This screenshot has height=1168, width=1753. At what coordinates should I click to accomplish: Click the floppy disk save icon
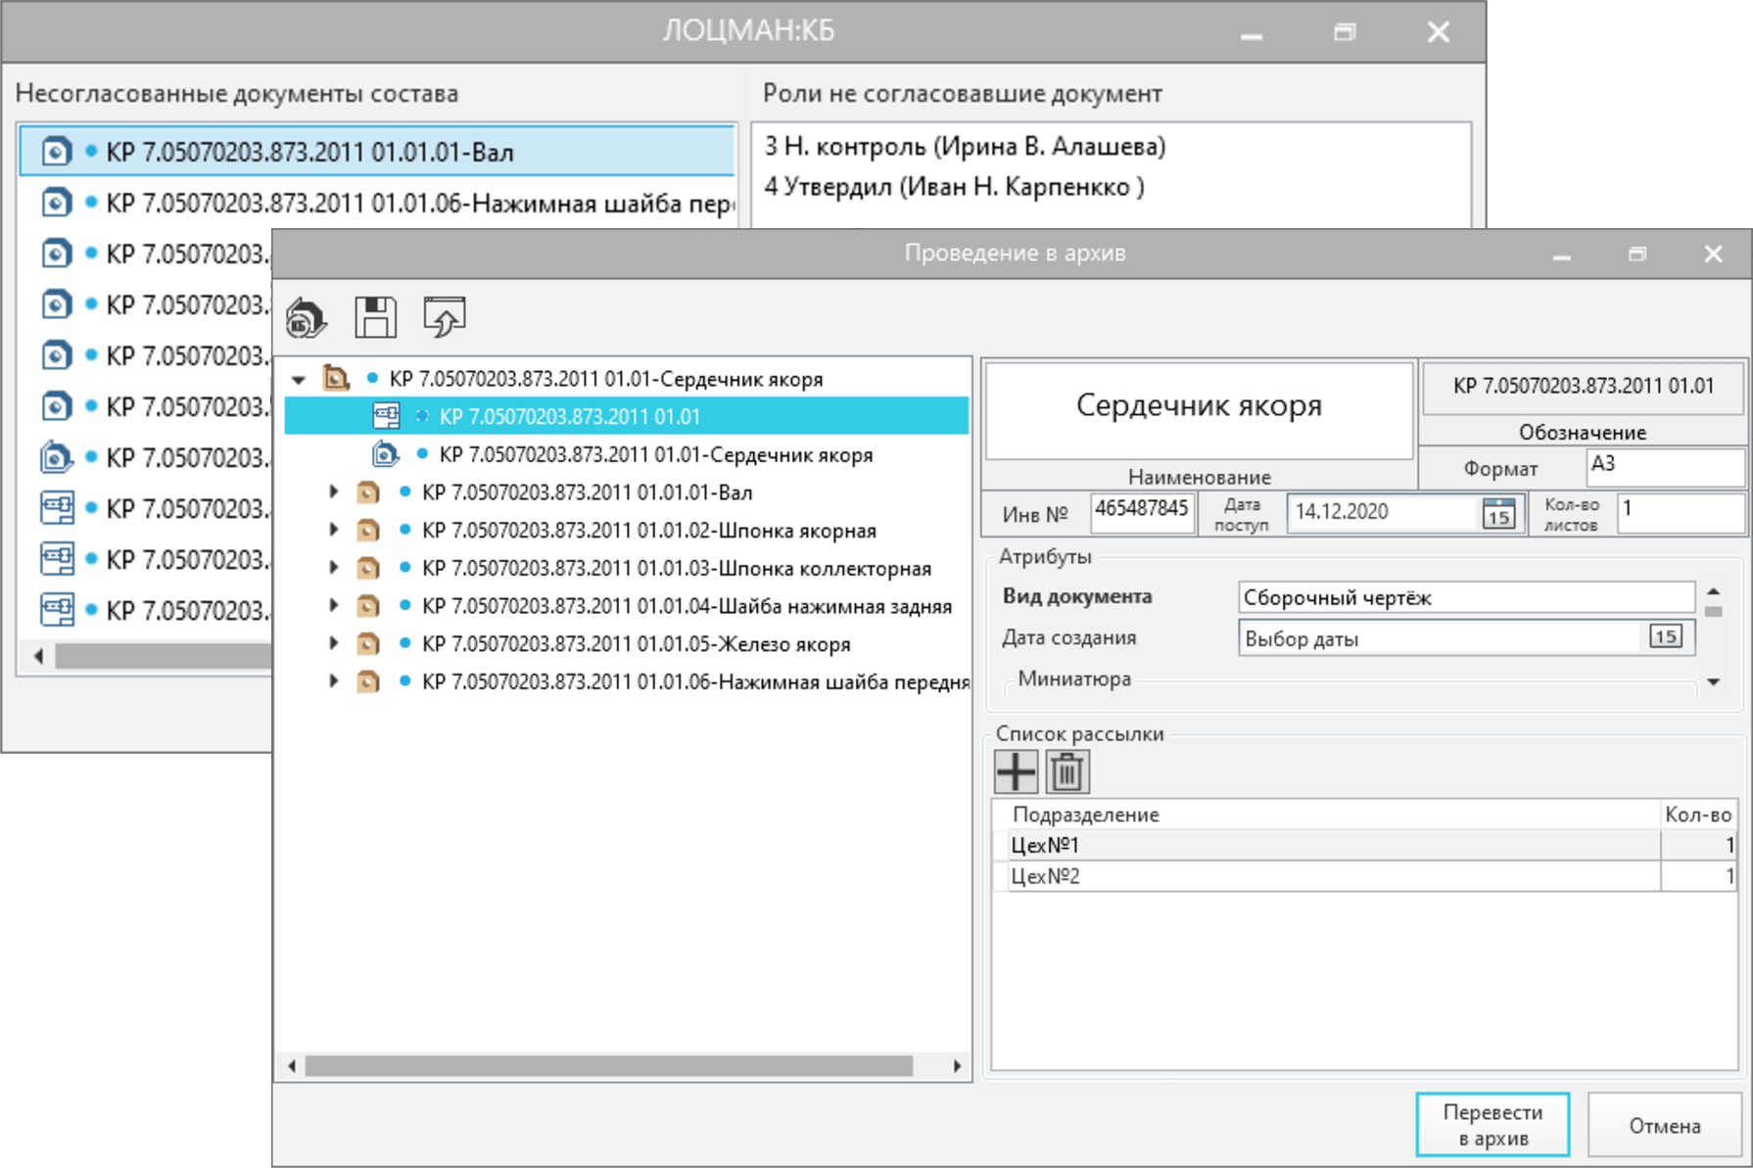click(x=375, y=317)
